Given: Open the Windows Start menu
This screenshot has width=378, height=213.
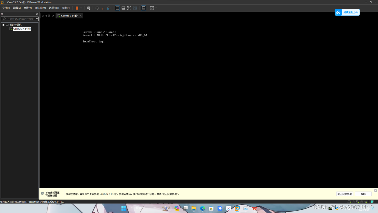Looking at the screenshot, I should tap(124, 208).
